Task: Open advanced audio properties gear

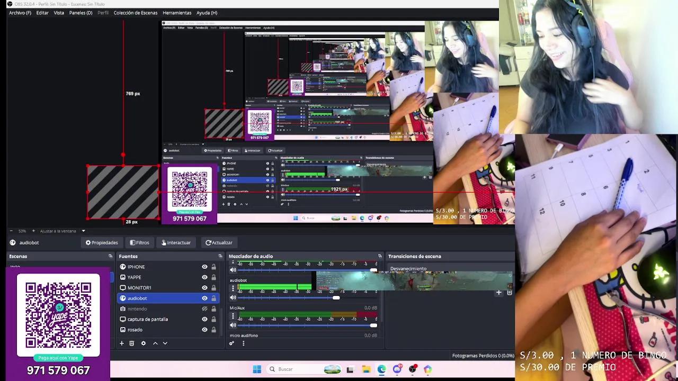Action: [231, 343]
